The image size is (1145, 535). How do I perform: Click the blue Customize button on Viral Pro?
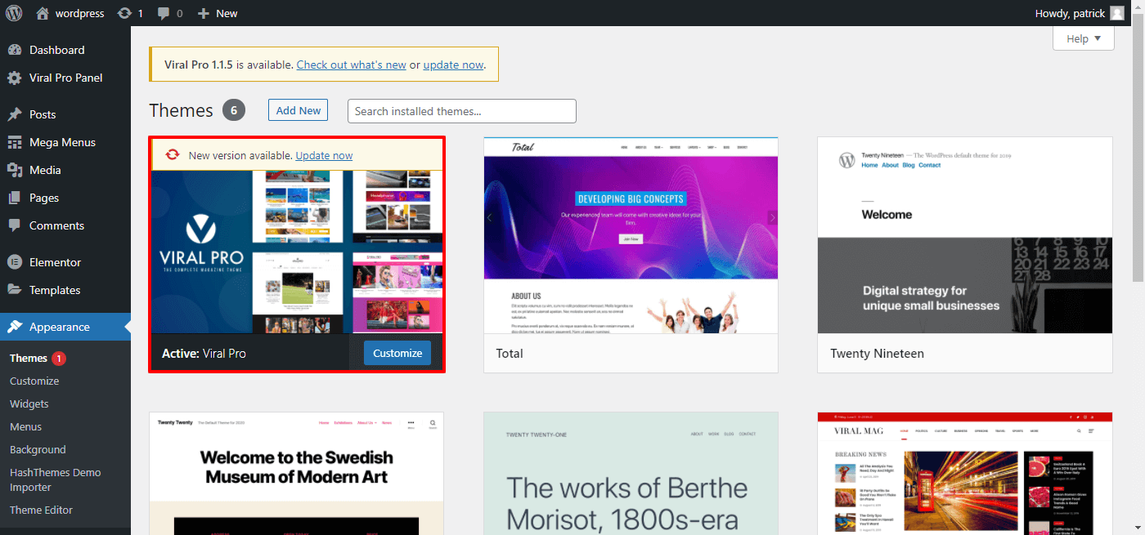397,353
